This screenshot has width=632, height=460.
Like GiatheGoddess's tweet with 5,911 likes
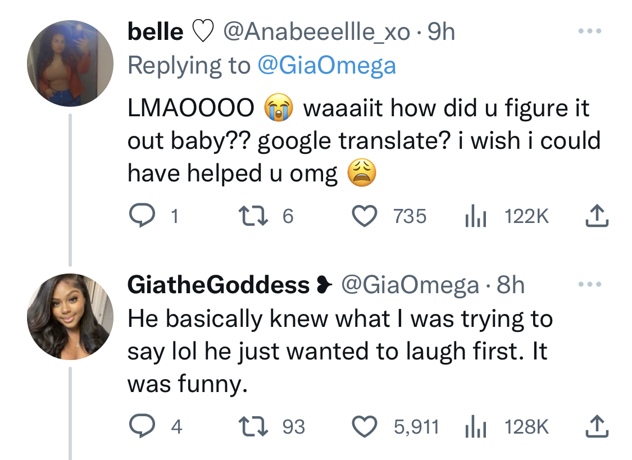pos(365,426)
